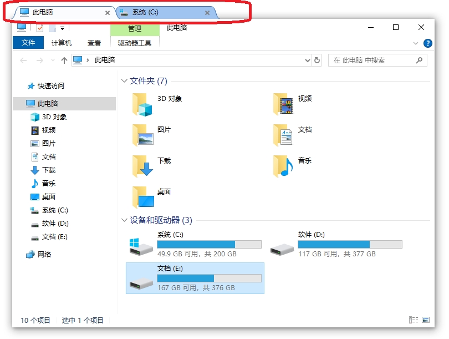449x339 pixels.
Task: Select the 文档 (E:) drive icon
Action: point(141,284)
